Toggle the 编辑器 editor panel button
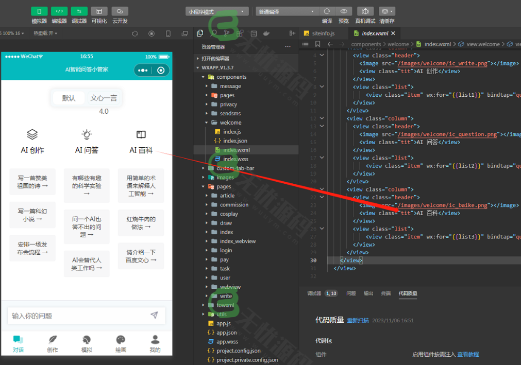The width and height of the screenshot is (521, 365). point(59,11)
